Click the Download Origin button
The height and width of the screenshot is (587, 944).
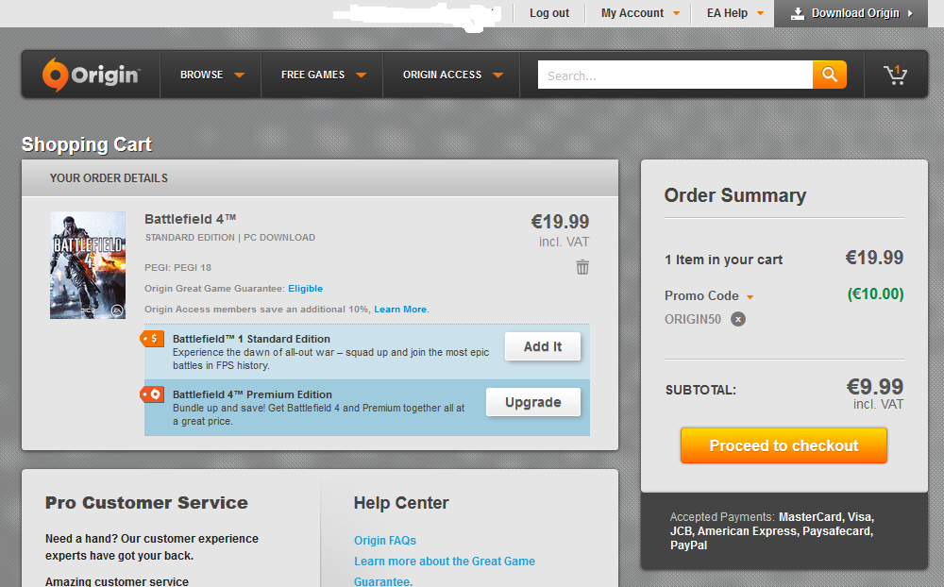click(x=851, y=13)
